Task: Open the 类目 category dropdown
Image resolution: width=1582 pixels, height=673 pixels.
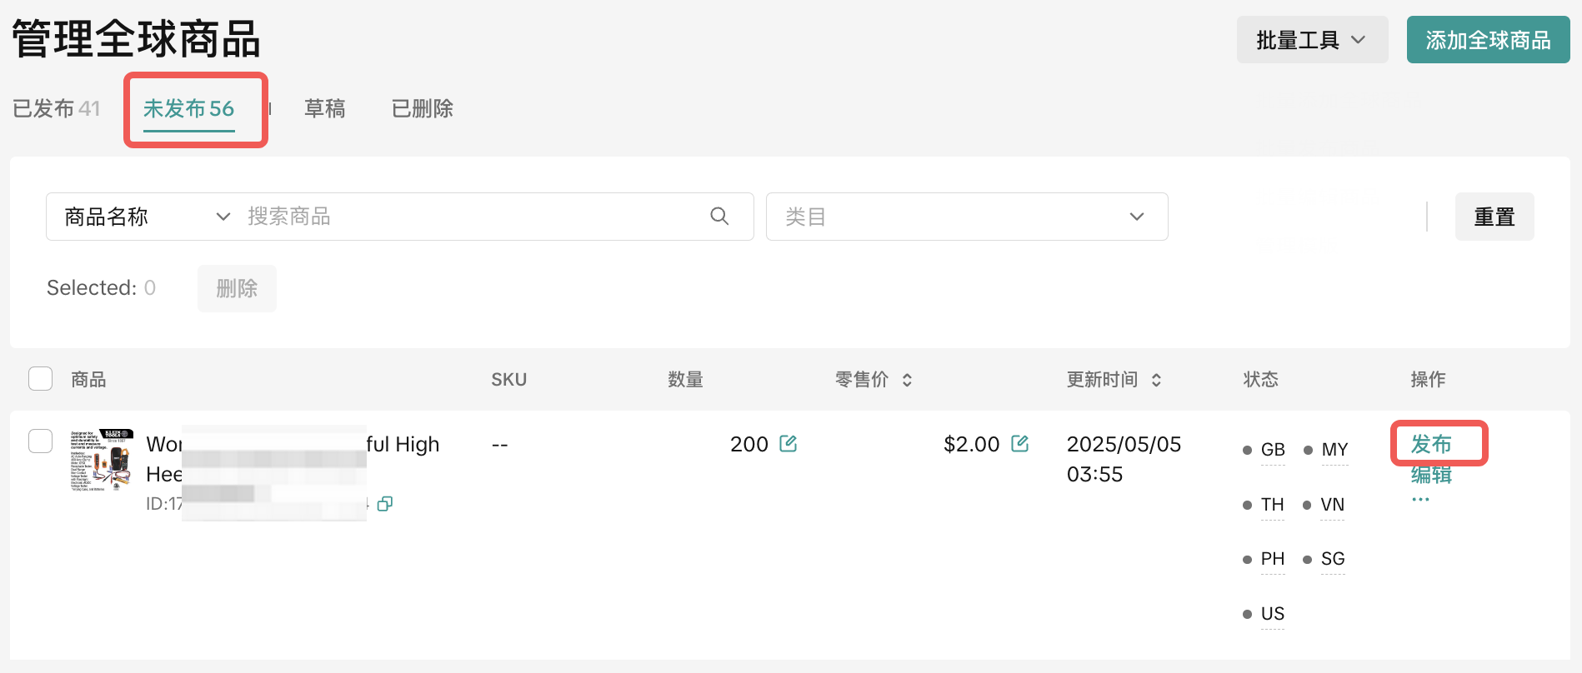Action: [x=967, y=217]
